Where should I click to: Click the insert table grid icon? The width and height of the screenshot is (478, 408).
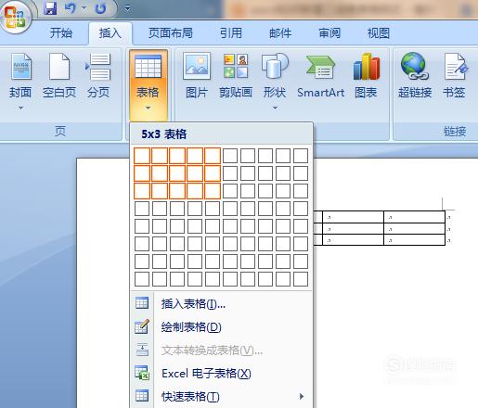[142, 303]
